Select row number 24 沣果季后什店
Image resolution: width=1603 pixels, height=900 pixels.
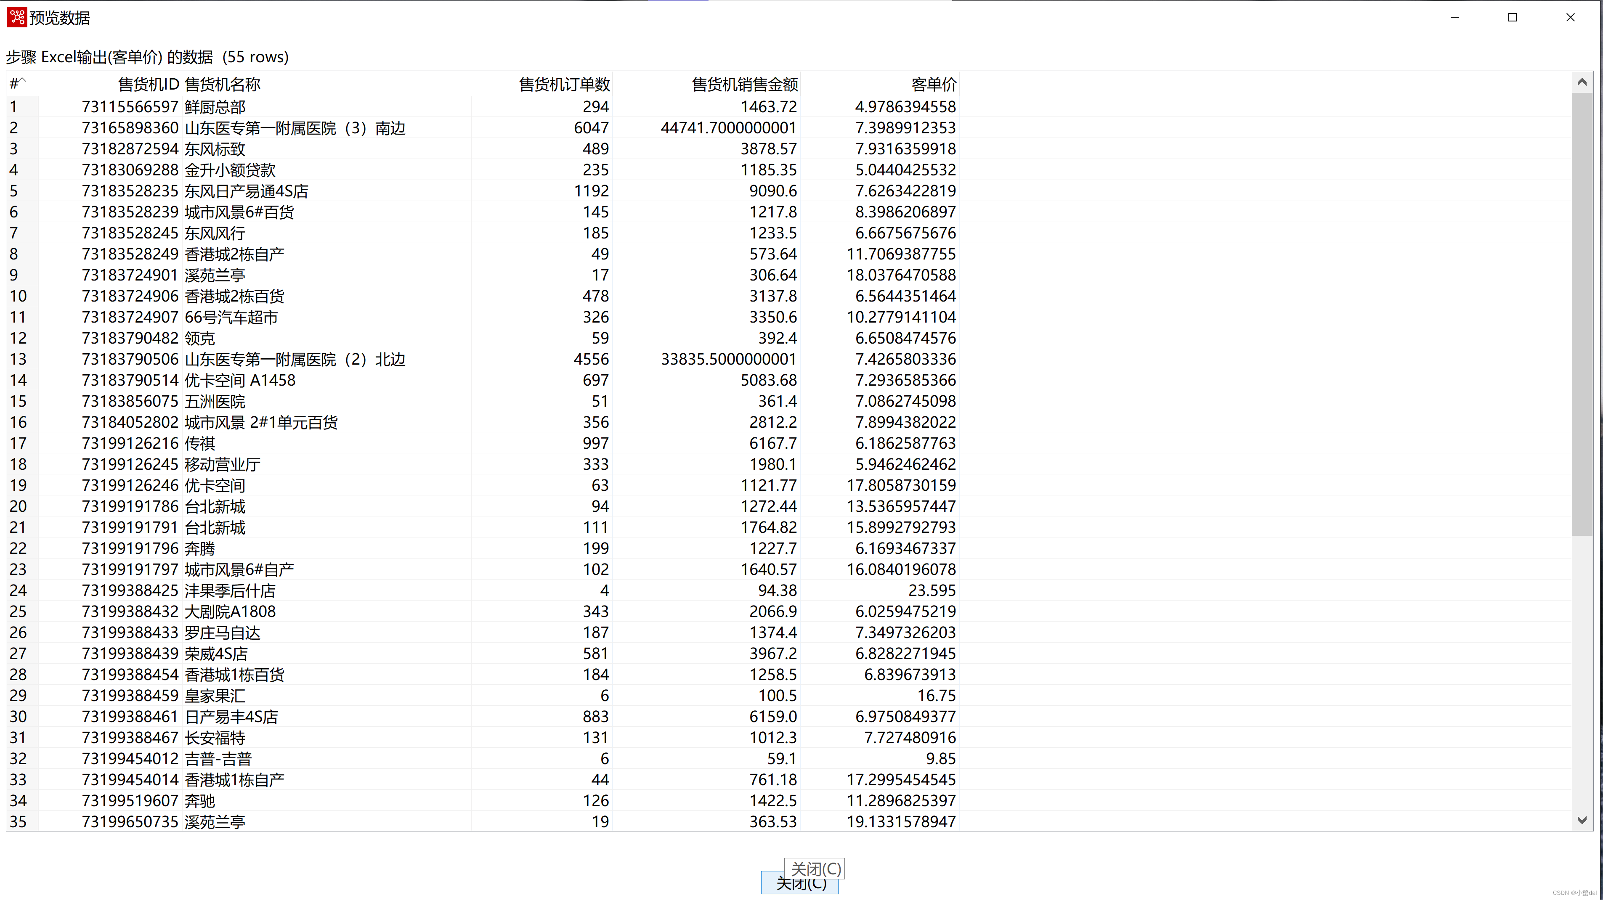[x=230, y=590]
